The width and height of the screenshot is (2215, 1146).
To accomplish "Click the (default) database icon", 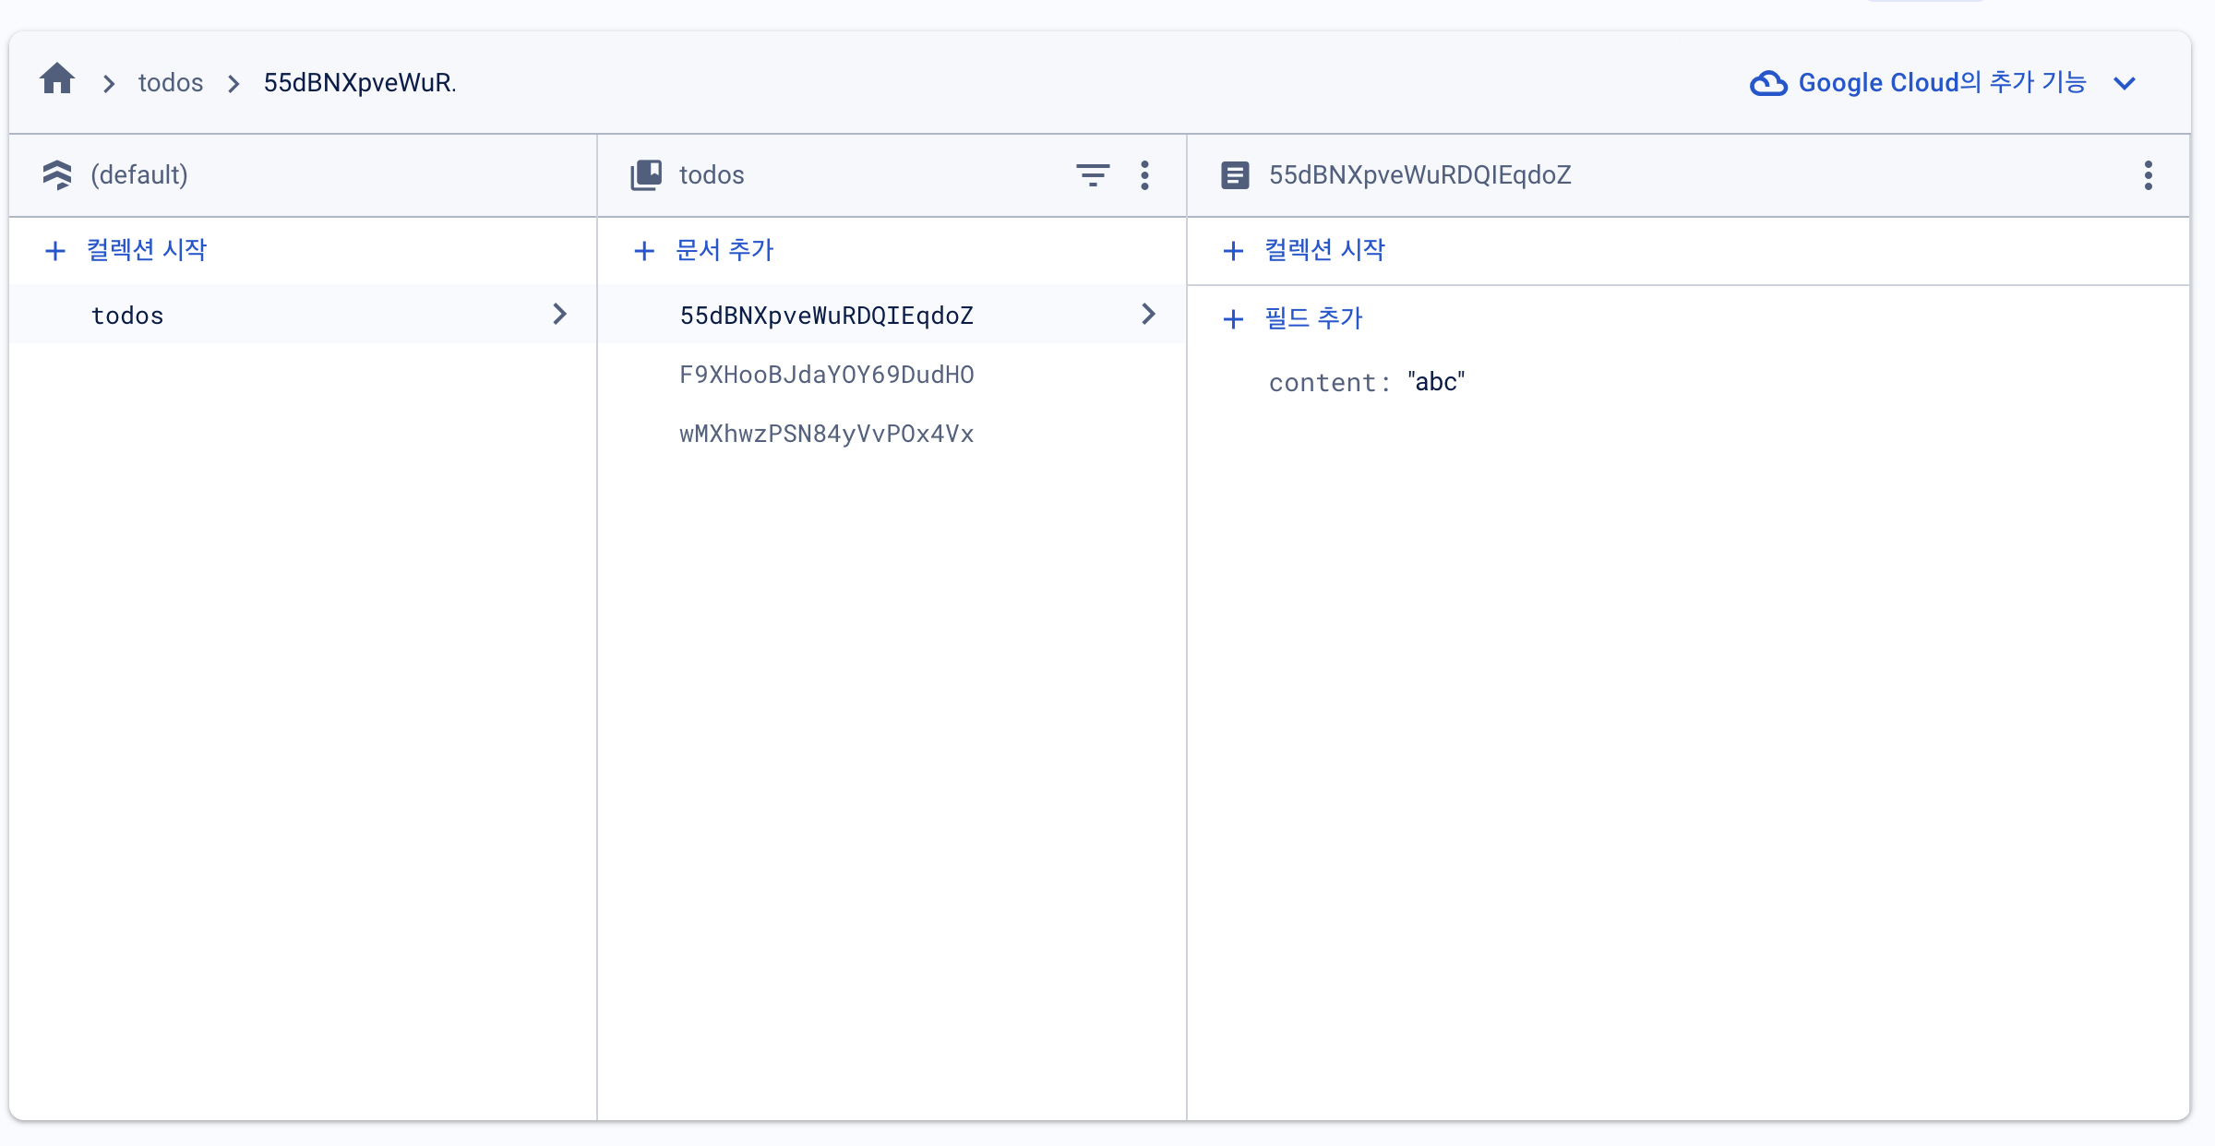I will pos(57,174).
